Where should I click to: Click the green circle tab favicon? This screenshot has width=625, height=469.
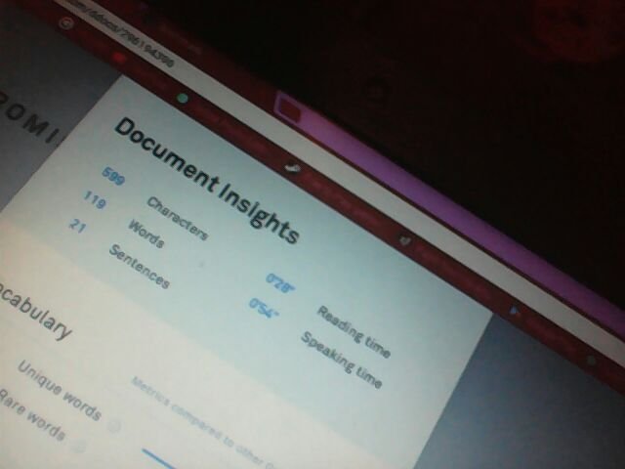click(183, 98)
